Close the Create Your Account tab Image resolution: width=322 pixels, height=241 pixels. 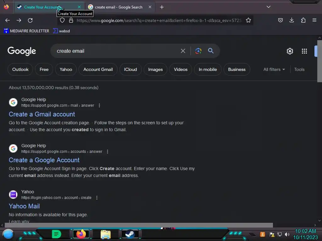pyautogui.click(x=79, y=7)
